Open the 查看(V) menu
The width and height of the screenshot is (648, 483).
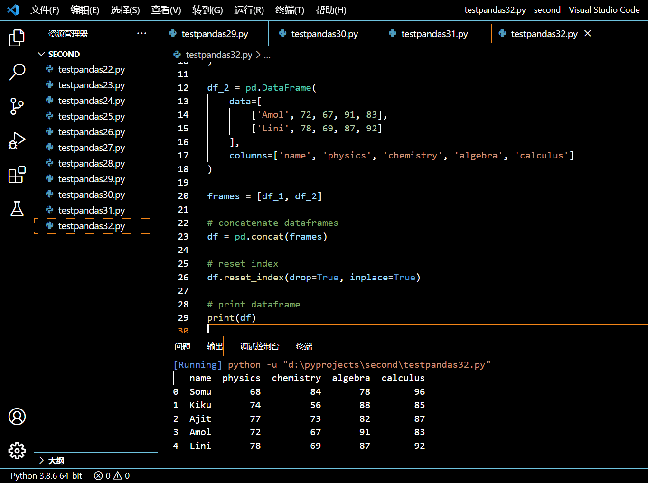tap(166, 10)
